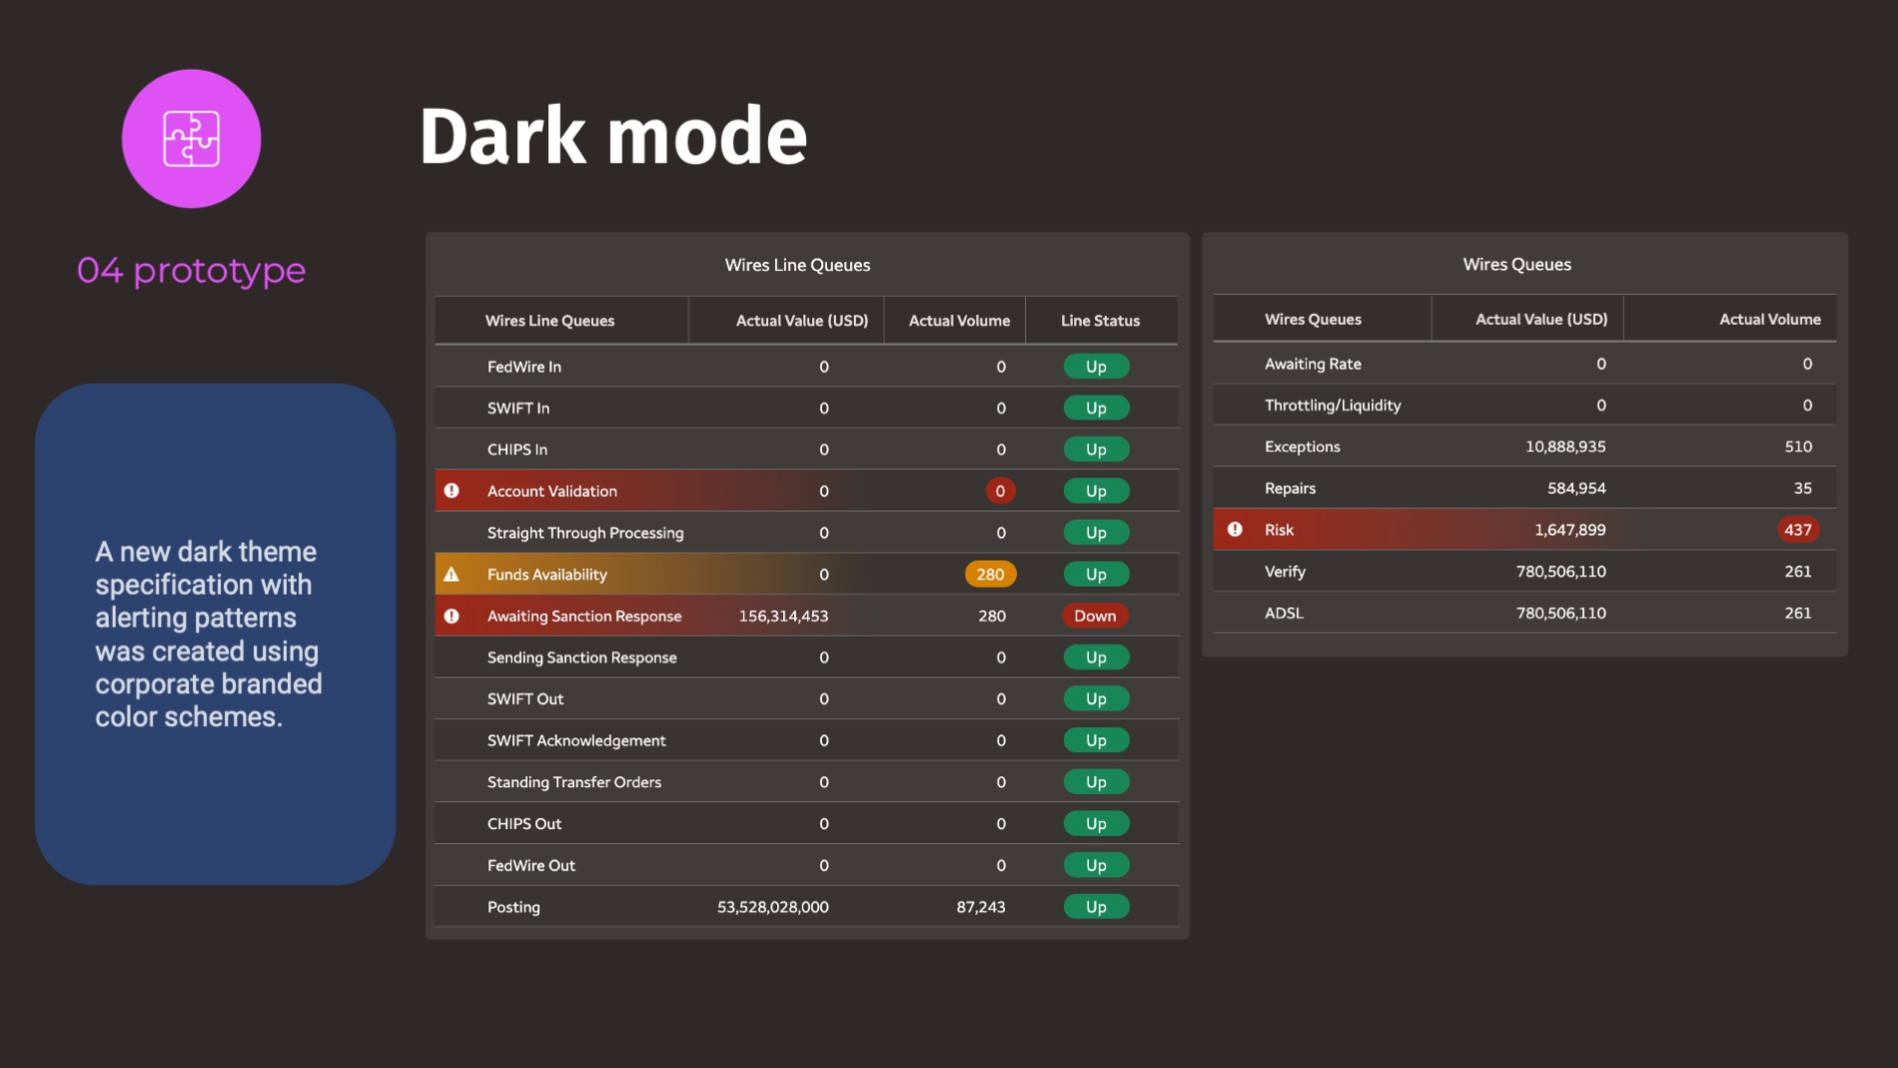Click the red 437 volume badge
The image size is (1898, 1068).
[x=1797, y=530]
